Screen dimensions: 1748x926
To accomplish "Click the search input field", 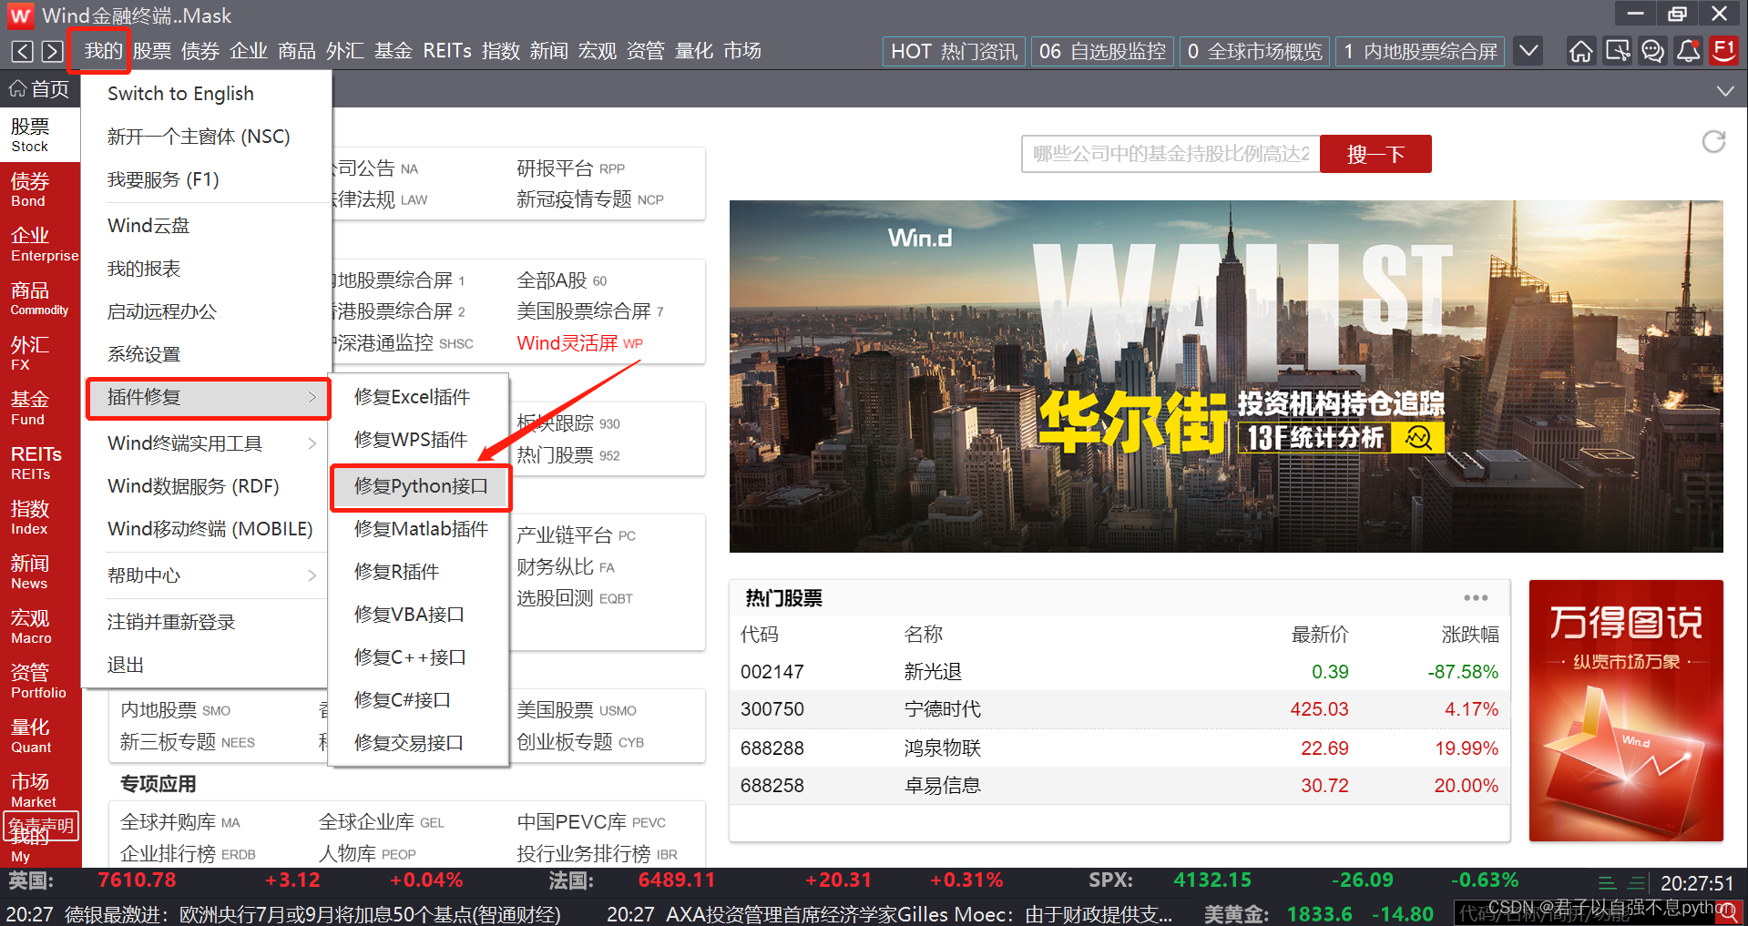I will coord(1170,154).
